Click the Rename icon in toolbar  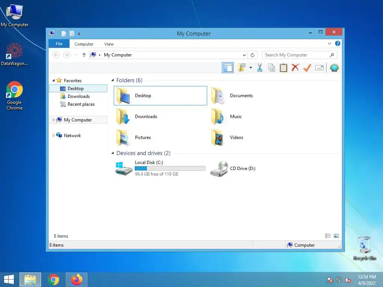tap(319, 68)
